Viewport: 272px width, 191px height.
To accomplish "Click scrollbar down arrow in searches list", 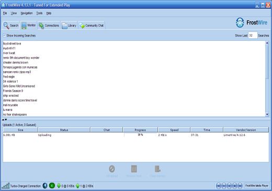I will (x=267, y=115).
